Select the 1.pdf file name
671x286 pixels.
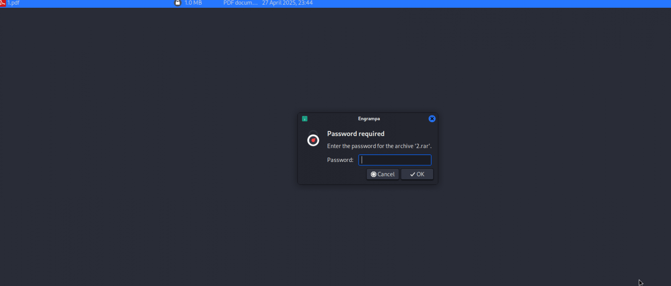pos(13,3)
